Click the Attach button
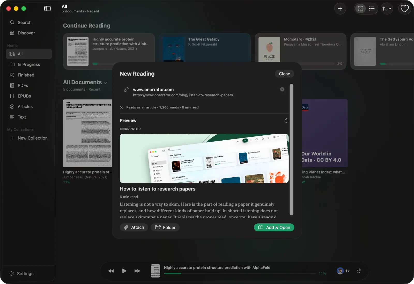414x284 pixels. [134, 227]
